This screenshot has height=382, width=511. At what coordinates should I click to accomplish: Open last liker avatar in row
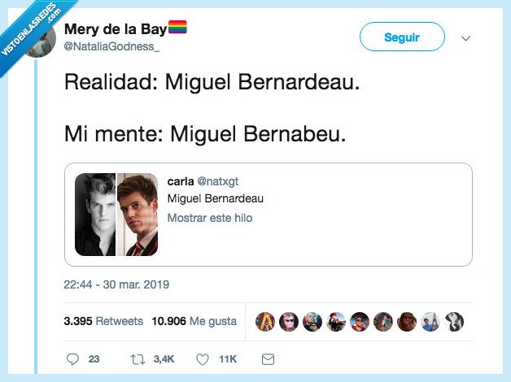point(455,321)
